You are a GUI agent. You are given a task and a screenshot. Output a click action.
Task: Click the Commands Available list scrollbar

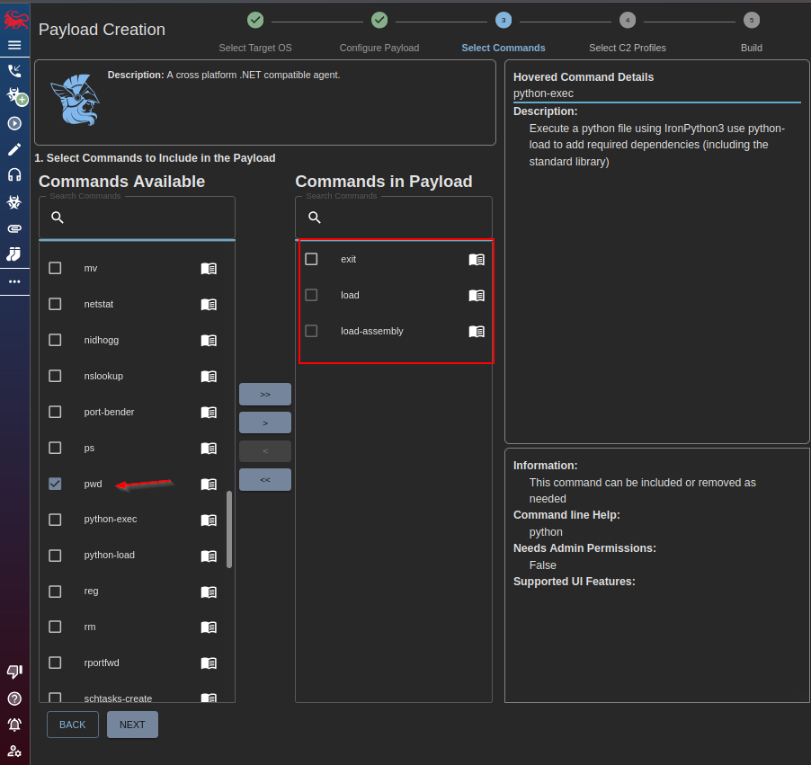[x=229, y=529]
